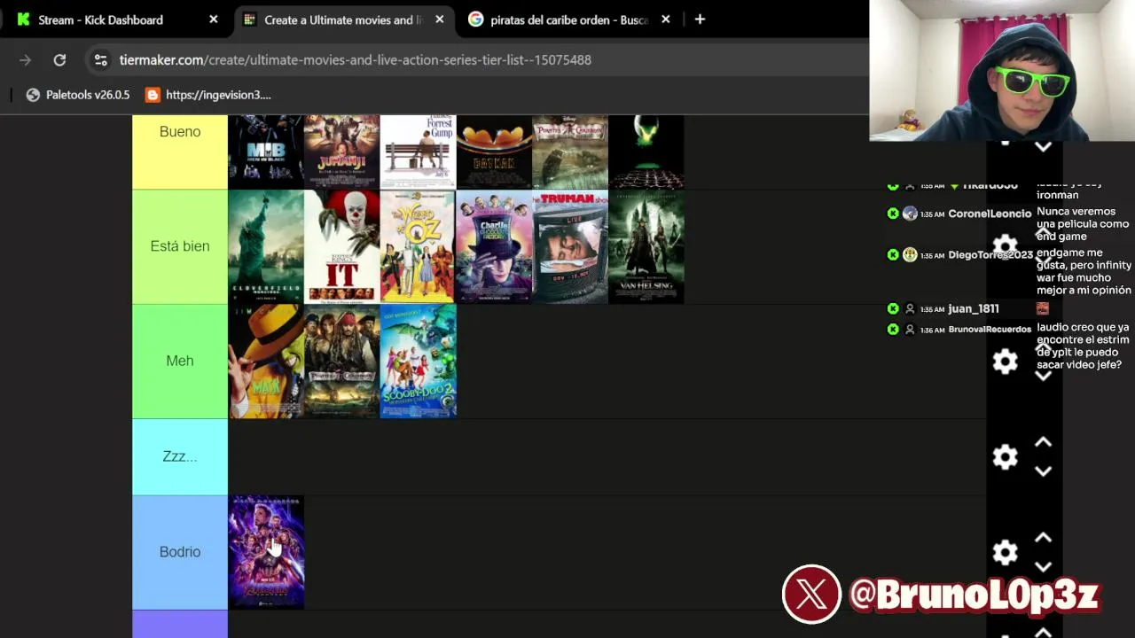Screen dimensions: 1135x638
Task: Click CoronelLeoncio username in chat overlay
Action: pos(990,214)
